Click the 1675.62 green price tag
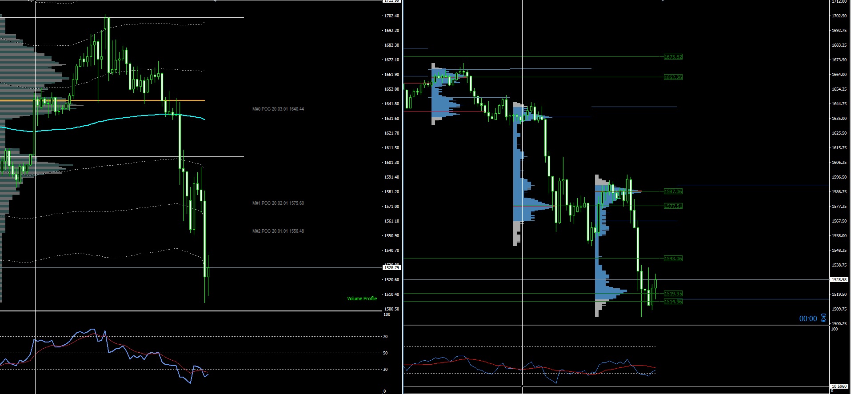851x394 pixels. point(673,57)
